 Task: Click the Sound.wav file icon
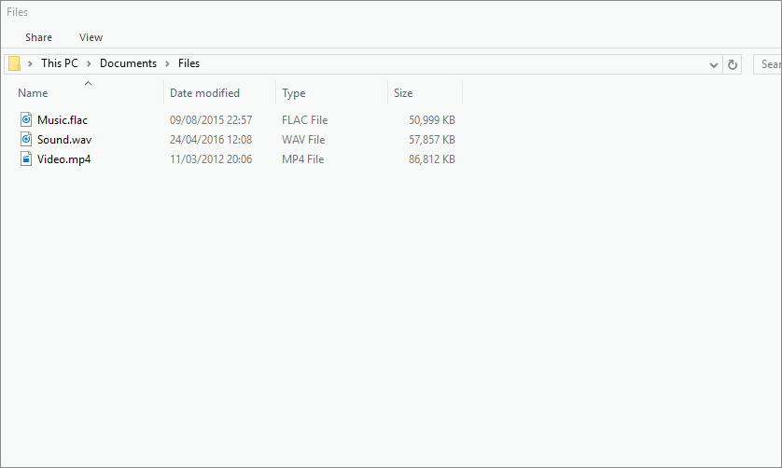point(26,140)
